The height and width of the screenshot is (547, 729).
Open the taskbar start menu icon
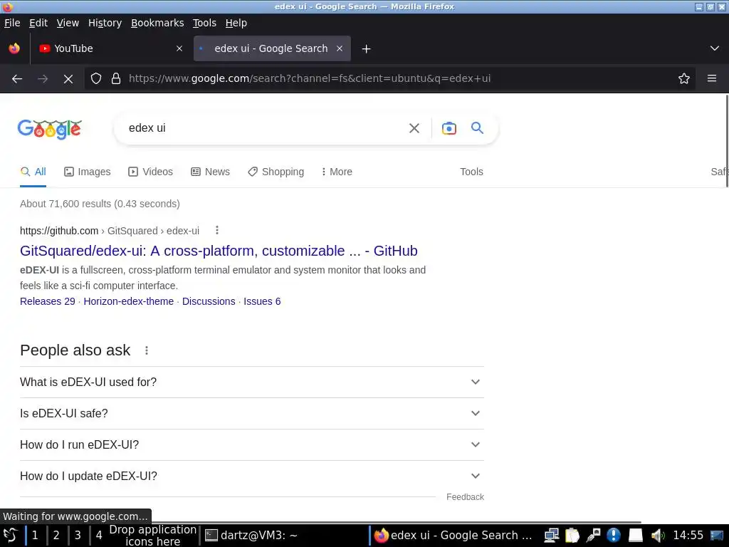click(x=10, y=536)
